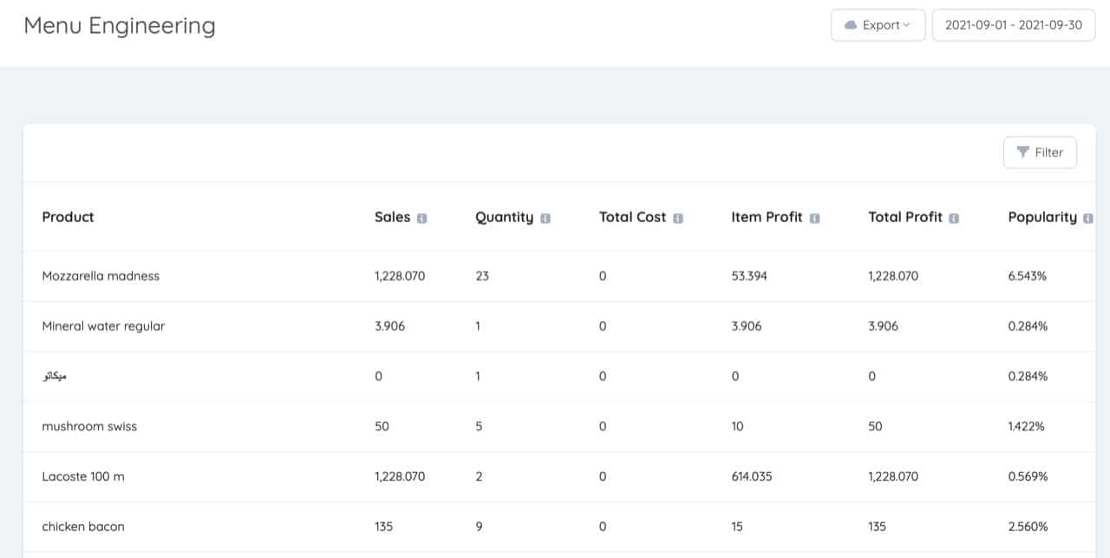This screenshot has height=558, width=1110.
Task: Click the info icon beside Item Profit header
Action: tap(815, 218)
